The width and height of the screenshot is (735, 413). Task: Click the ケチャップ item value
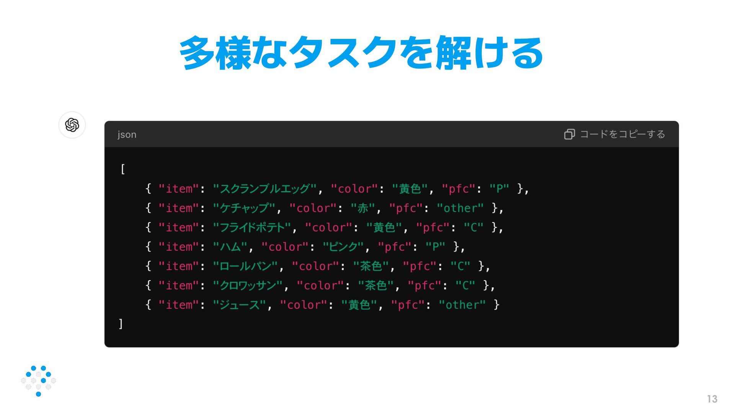[244, 208]
